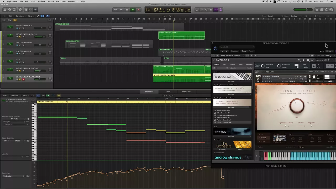
Task: Click the Q button beside 1/8 Note quantize
Action: click(x=28, y=119)
